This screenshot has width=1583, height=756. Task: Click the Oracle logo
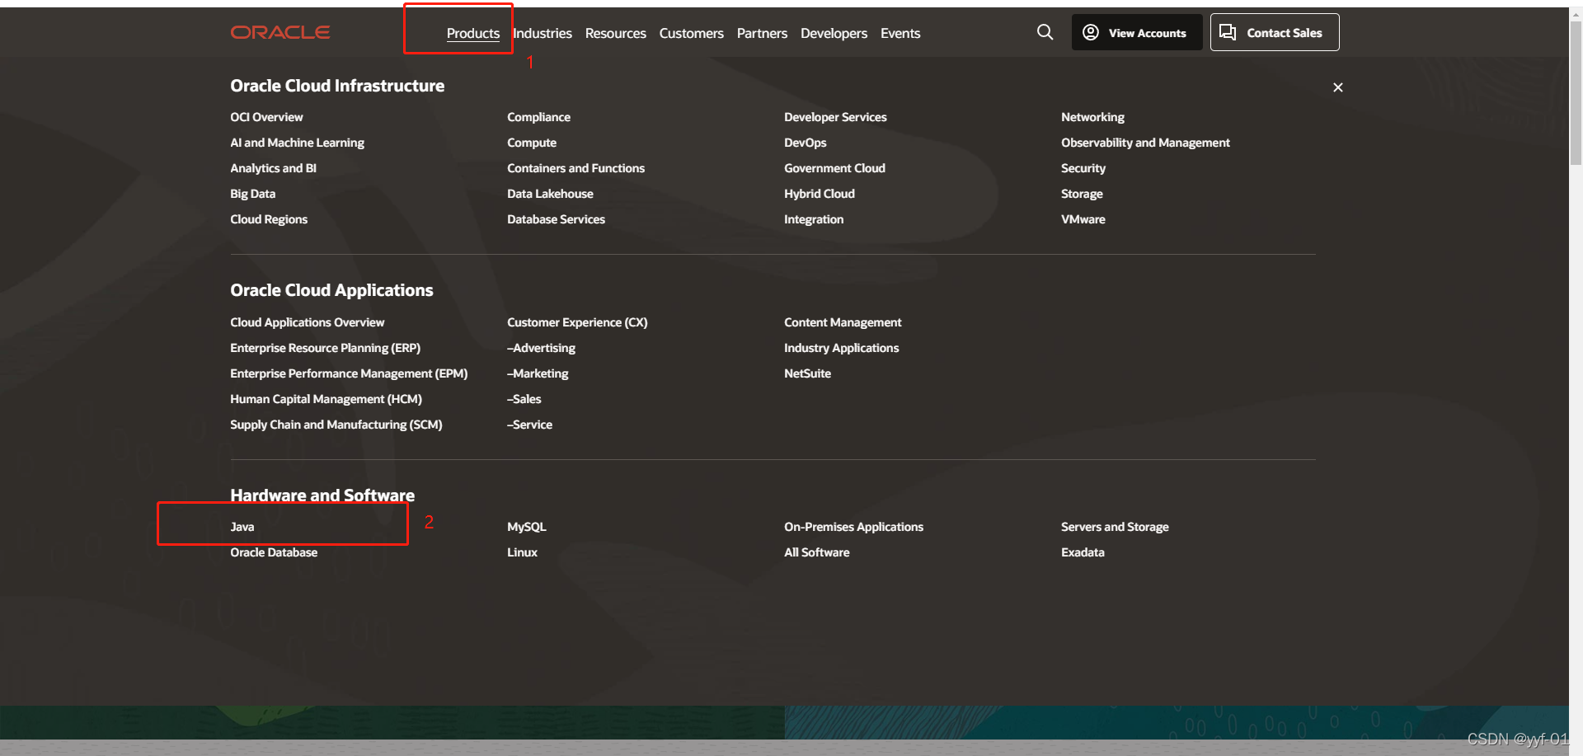click(x=280, y=32)
